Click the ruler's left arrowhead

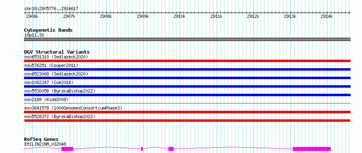coord(25,13)
